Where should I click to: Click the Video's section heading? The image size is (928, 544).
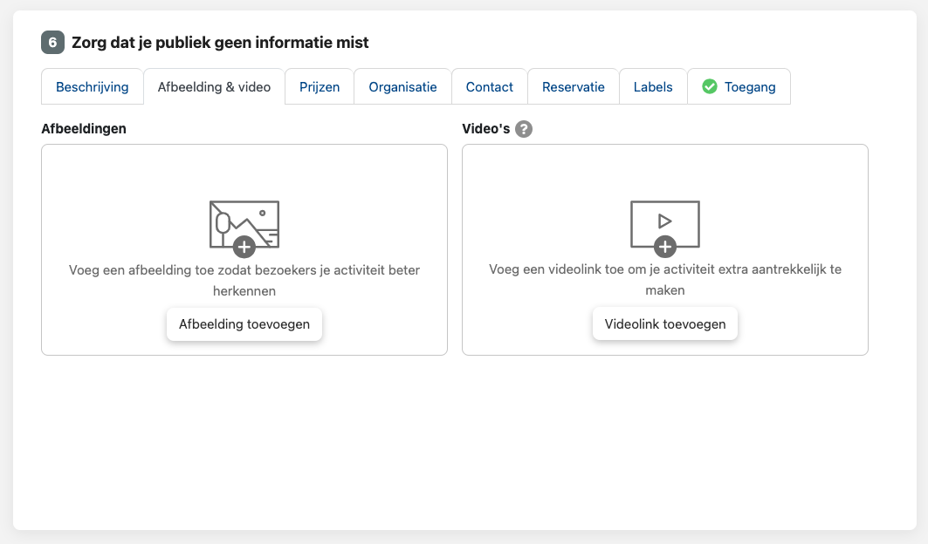click(x=485, y=129)
